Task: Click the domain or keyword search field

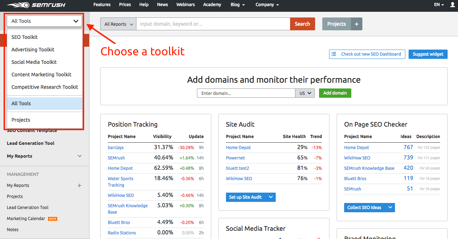Action: (x=213, y=24)
